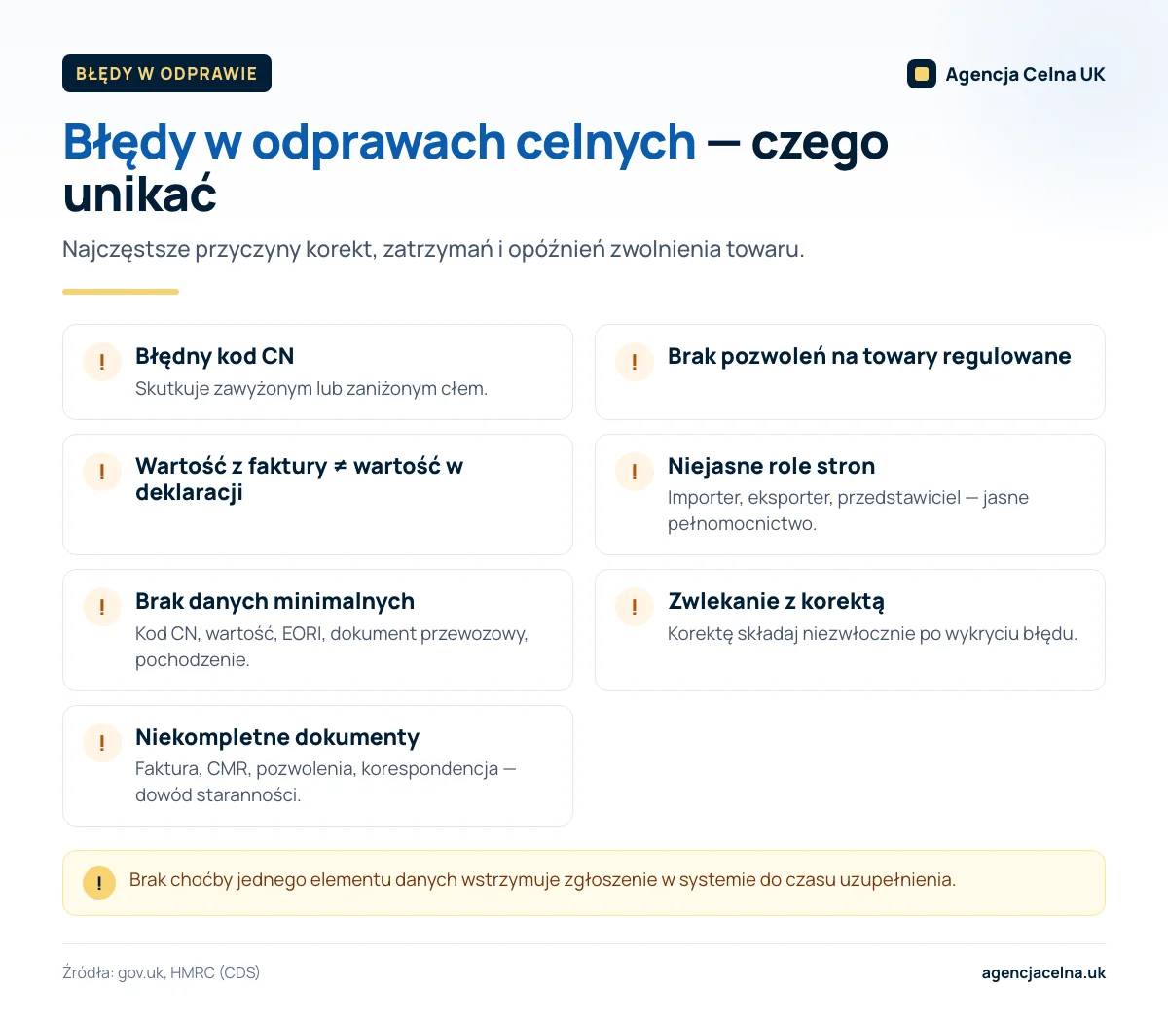
Task: Select the Niejasne role stron heading
Action: [772, 466]
